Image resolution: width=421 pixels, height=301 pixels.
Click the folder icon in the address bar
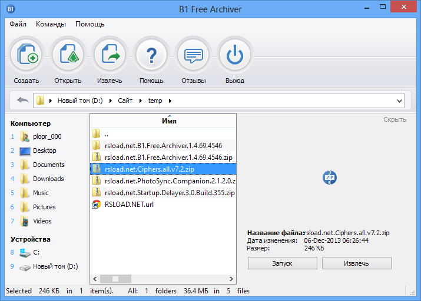[x=40, y=101]
